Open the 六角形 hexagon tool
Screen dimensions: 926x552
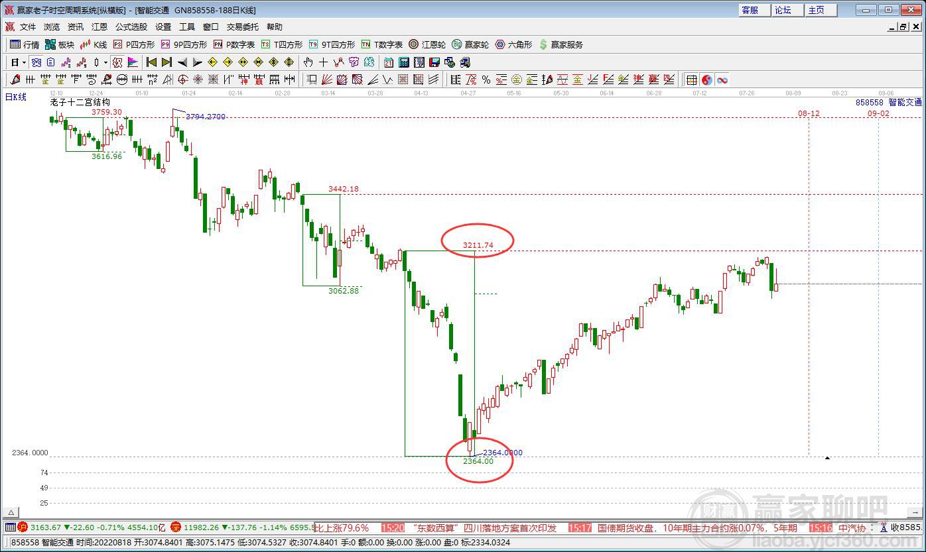pyautogui.click(x=513, y=44)
